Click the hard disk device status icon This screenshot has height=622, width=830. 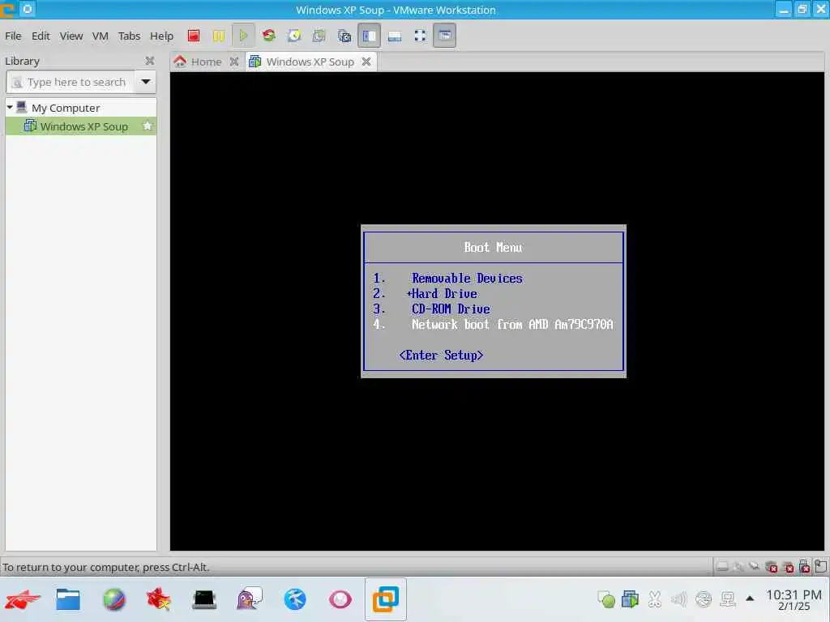click(x=721, y=567)
